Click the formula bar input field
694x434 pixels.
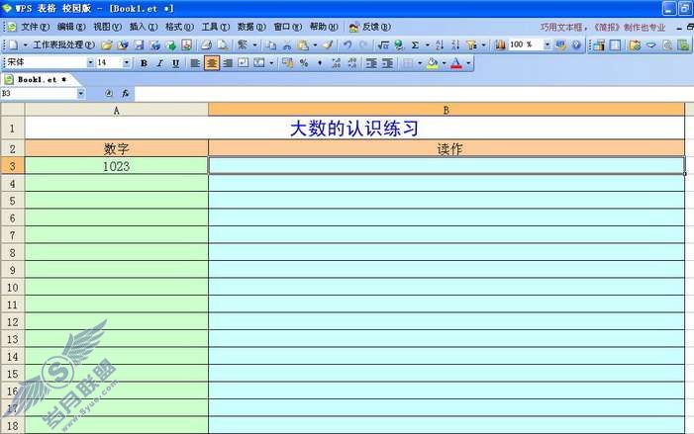coord(414,93)
